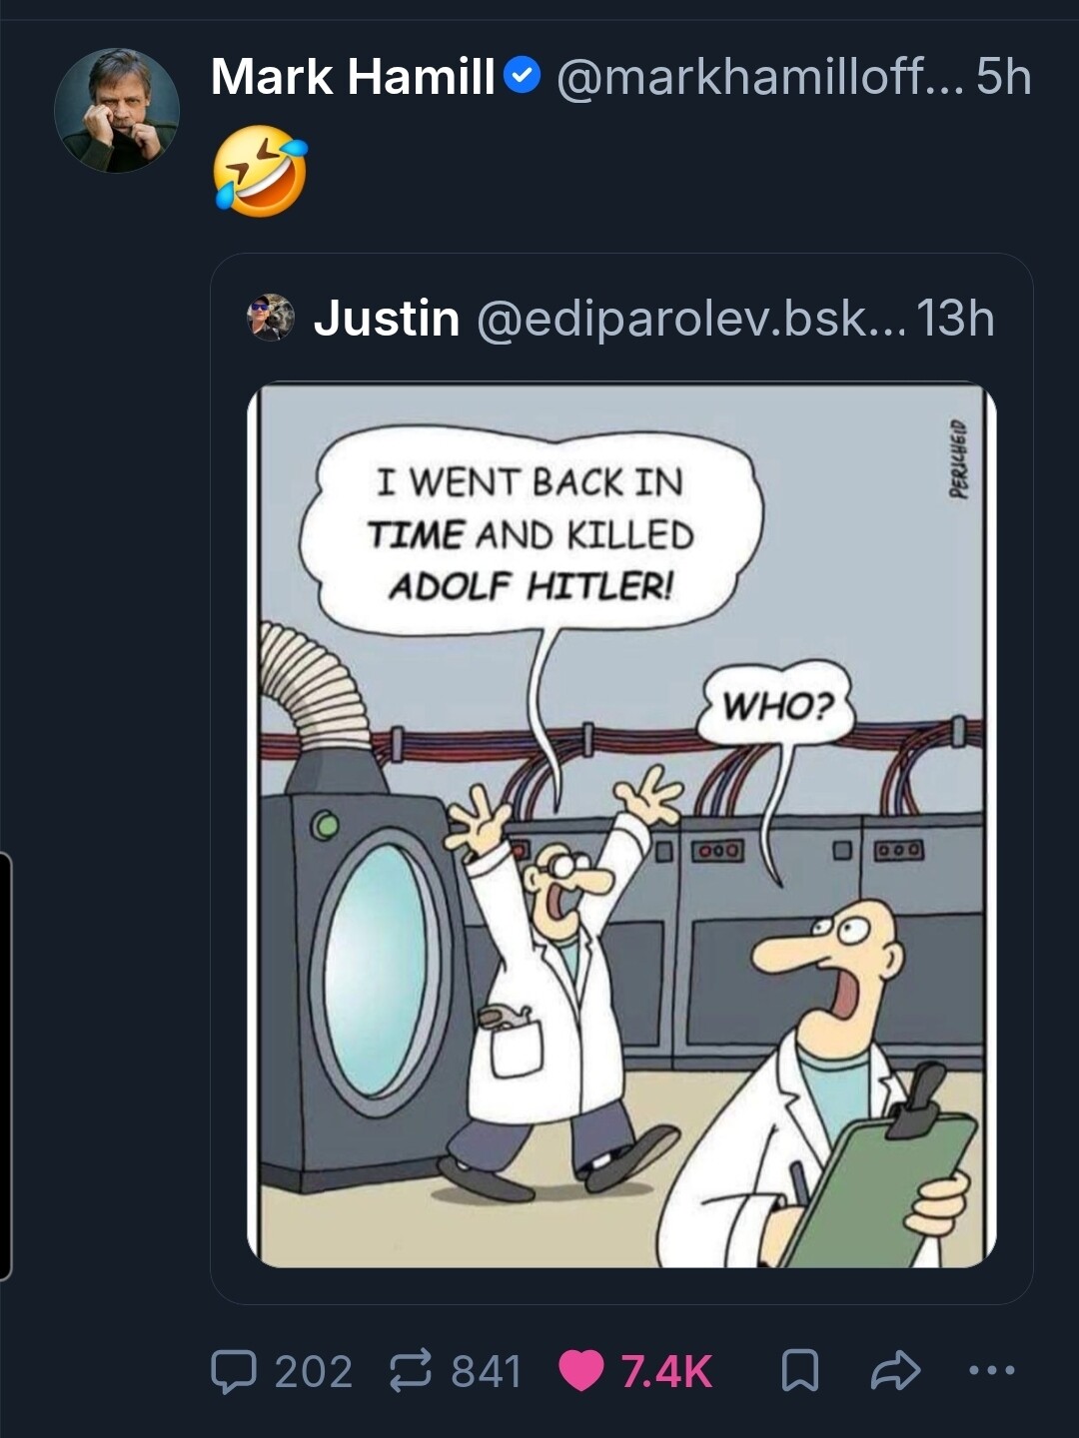Open Mark Hamill's profile picture
Viewport: 1079px width, 1438px height.
point(117,111)
